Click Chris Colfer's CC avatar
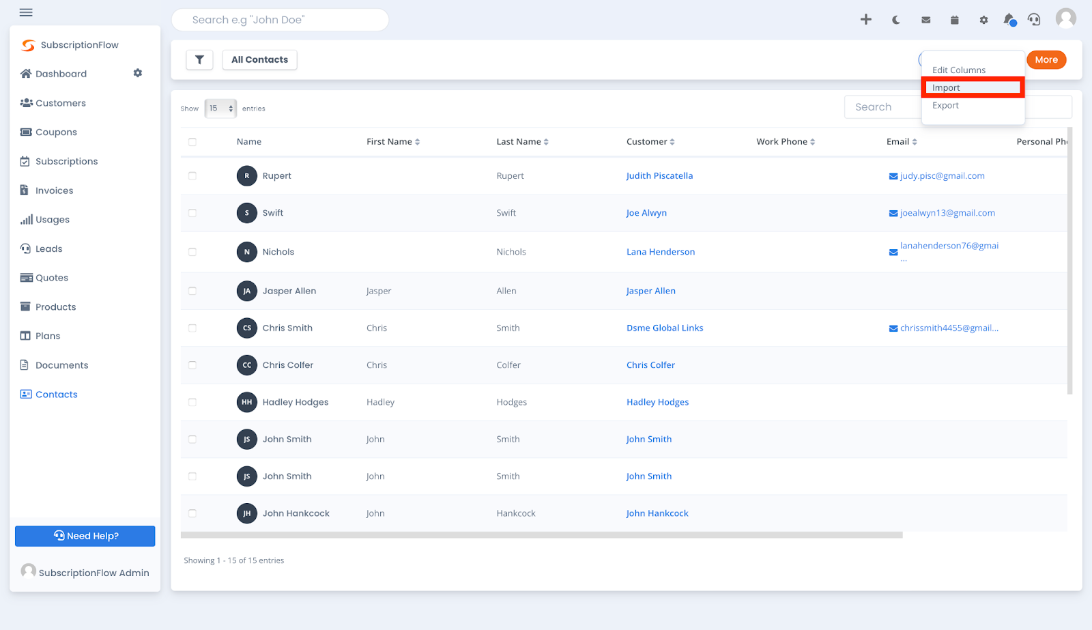This screenshot has width=1092, height=630. pos(247,365)
